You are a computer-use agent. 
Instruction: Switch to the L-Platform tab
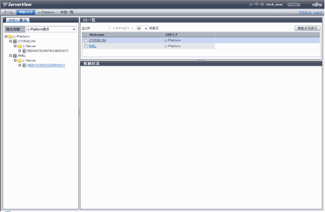pyautogui.click(x=46, y=12)
